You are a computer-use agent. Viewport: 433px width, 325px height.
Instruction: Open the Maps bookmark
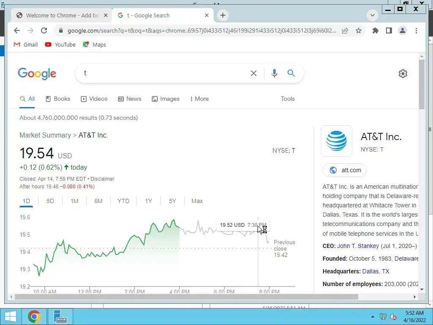coord(94,44)
